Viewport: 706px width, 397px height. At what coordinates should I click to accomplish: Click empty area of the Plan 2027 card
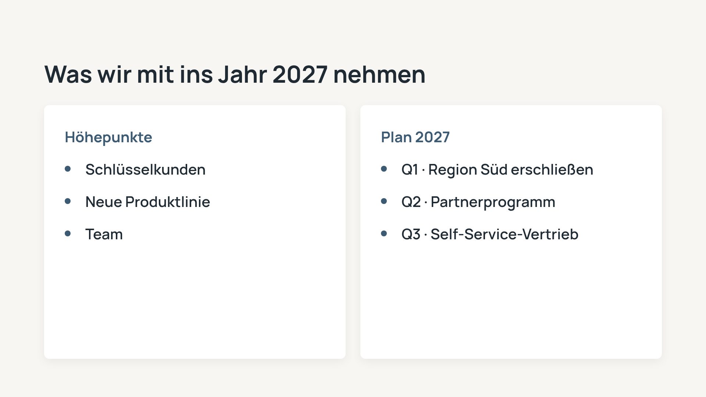pos(511,301)
